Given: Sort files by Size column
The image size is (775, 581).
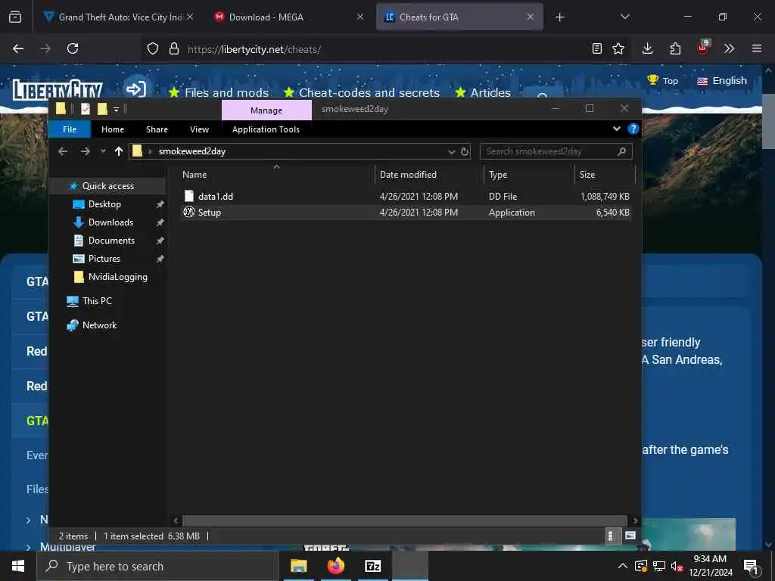Looking at the screenshot, I should coord(605,175).
